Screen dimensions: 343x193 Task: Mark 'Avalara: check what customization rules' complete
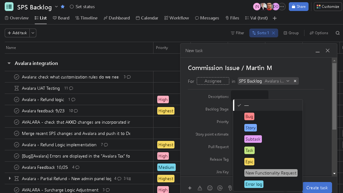(x=17, y=77)
